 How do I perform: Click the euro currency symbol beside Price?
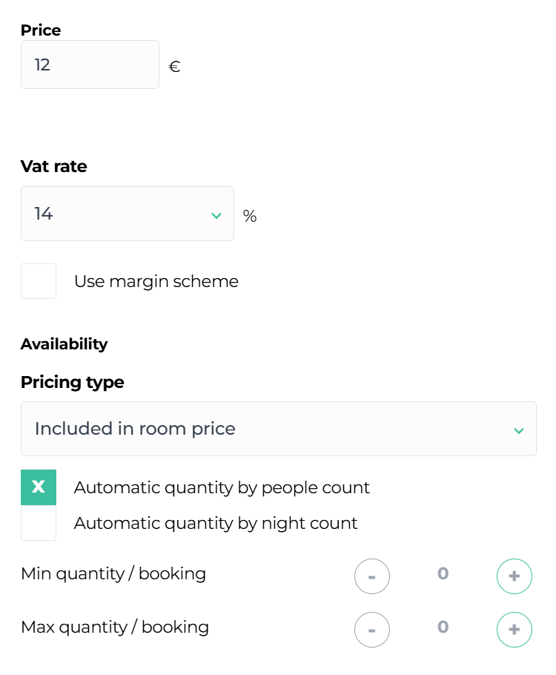click(x=175, y=67)
